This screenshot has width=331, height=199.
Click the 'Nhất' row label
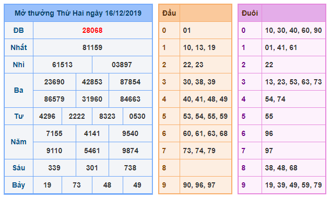click(19, 47)
